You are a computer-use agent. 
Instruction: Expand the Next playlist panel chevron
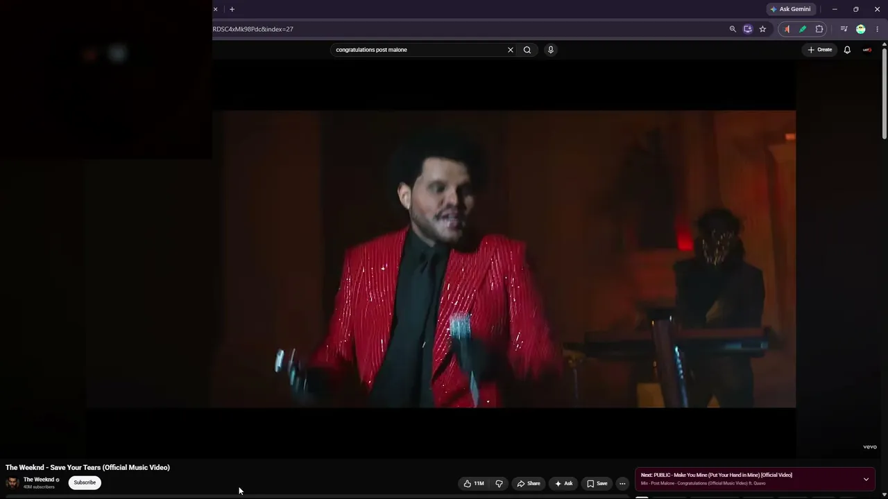click(866, 479)
